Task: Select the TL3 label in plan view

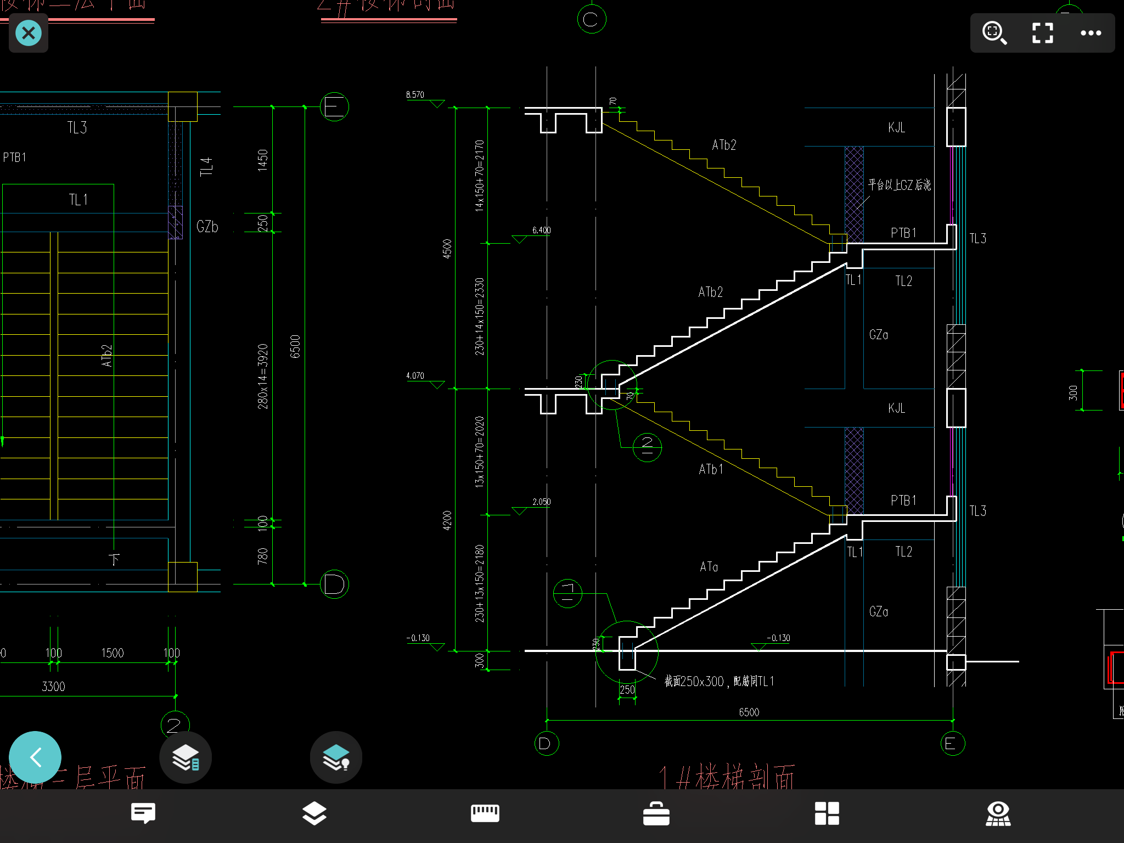Action: click(x=77, y=127)
